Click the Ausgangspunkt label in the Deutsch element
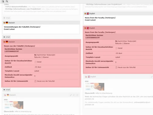This screenshot has width=153, height=115. (x=11, y=56)
